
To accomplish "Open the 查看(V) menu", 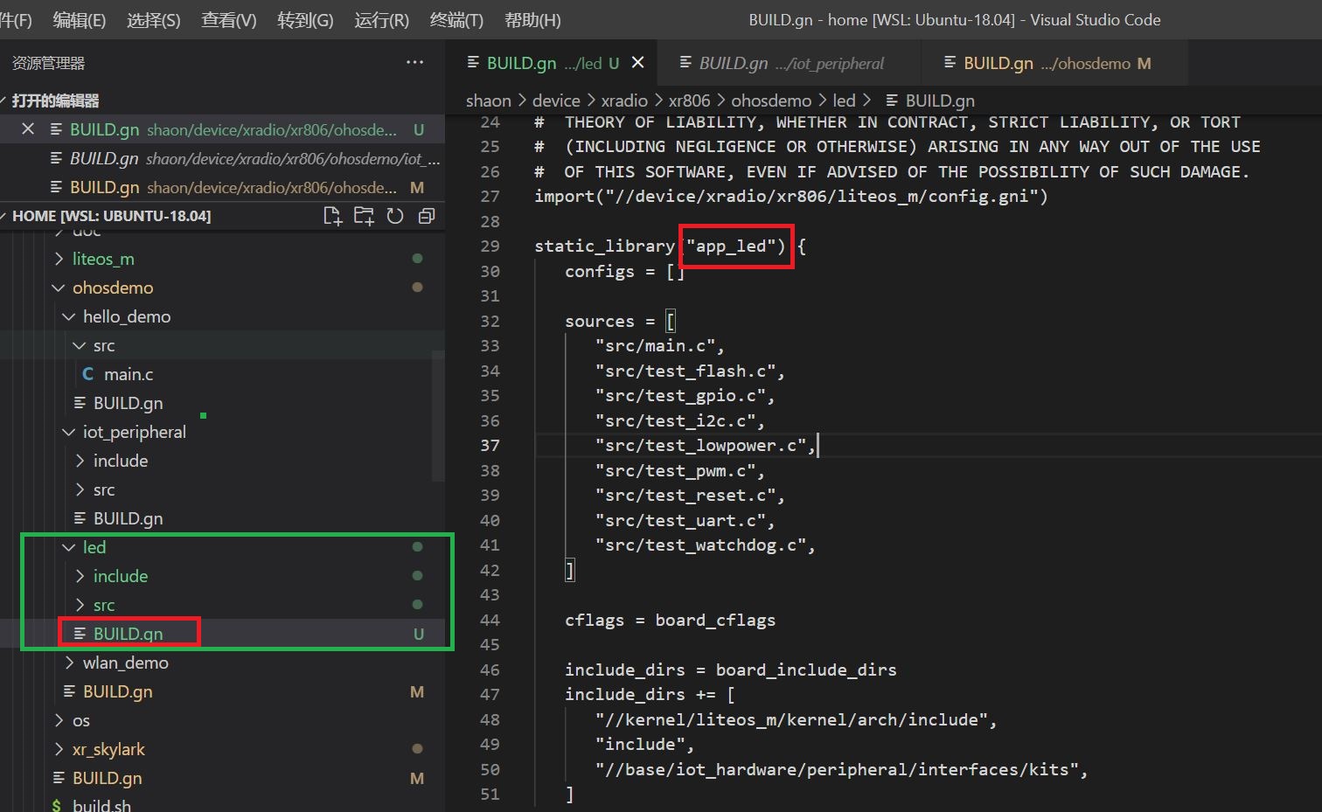I will [229, 20].
